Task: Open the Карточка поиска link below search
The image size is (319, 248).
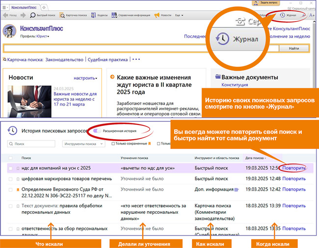Action: coord(25,59)
